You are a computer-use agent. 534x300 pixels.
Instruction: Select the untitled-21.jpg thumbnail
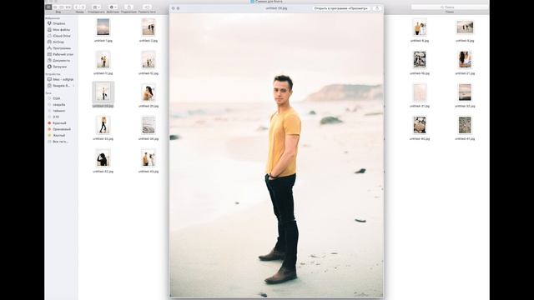pyautogui.click(x=465, y=59)
